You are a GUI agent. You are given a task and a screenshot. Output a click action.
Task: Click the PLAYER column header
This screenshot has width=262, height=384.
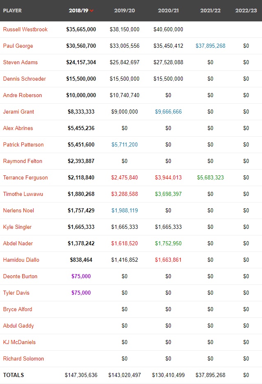12,11
